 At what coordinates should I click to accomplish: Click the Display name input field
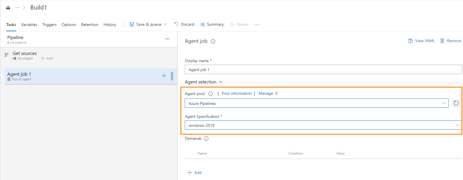click(x=323, y=70)
